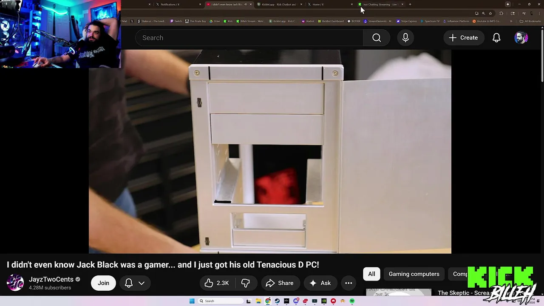
Task: Click the Join membership button
Action: (x=103, y=283)
